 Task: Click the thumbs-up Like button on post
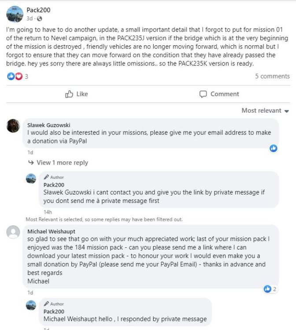coord(76,94)
